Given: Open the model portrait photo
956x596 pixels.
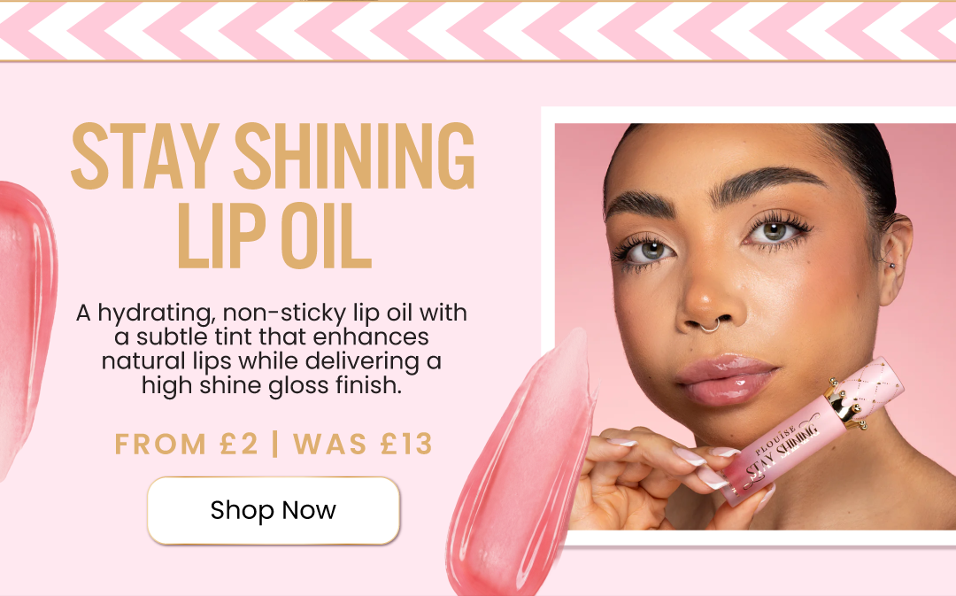Looking at the screenshot, I should pos(755,327).
